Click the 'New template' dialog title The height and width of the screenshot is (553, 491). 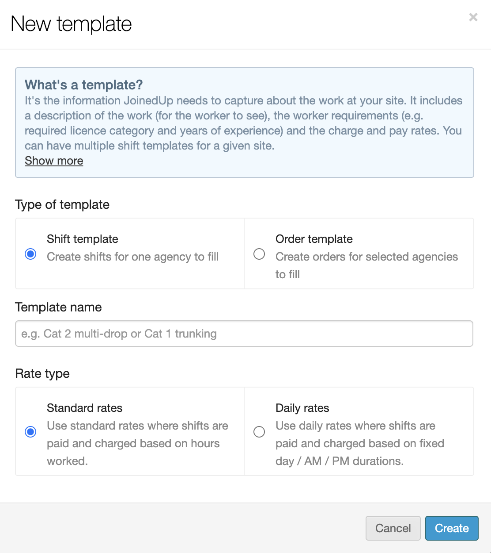pos(71,24)
